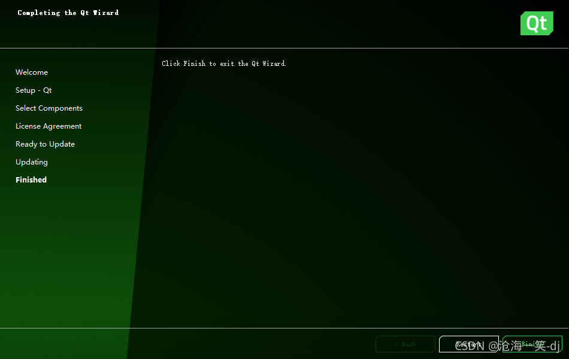Image resolution: width=569 pixels, height=359 pixels.
Task: Click the 'Click Finish to exit' message
Action: [x=224, y=63]
